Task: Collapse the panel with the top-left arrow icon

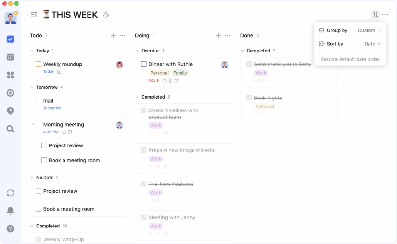Action: pos(34,14)
